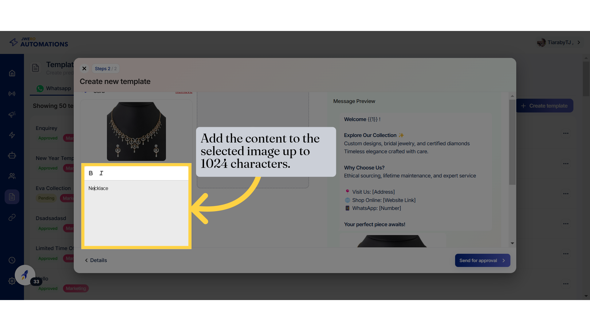590x331 pixels.
Task: Open the contacts people sidebar icon
Action: click(x=12, y=176)
